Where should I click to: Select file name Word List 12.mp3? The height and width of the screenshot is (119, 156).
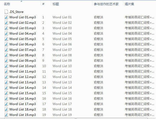(x=22, y=77)
